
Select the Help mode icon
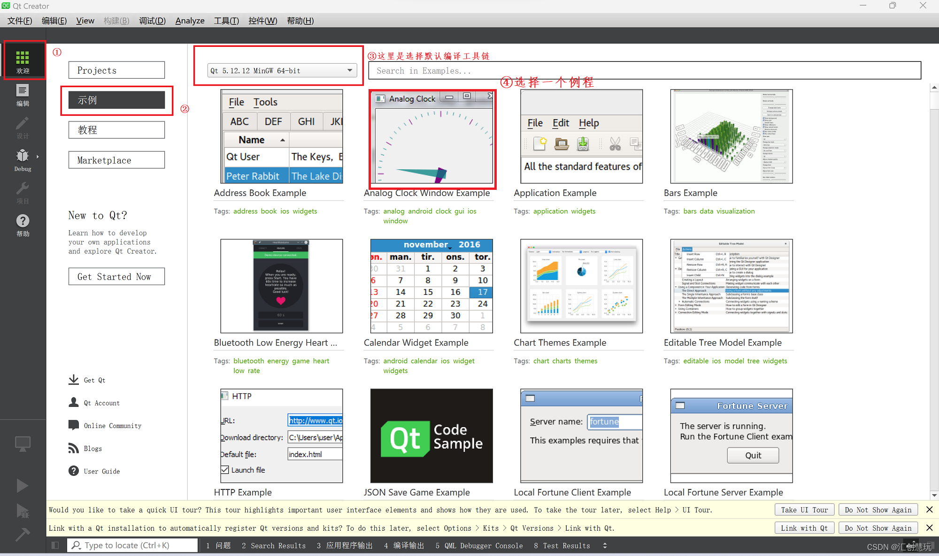coord(22,222)
